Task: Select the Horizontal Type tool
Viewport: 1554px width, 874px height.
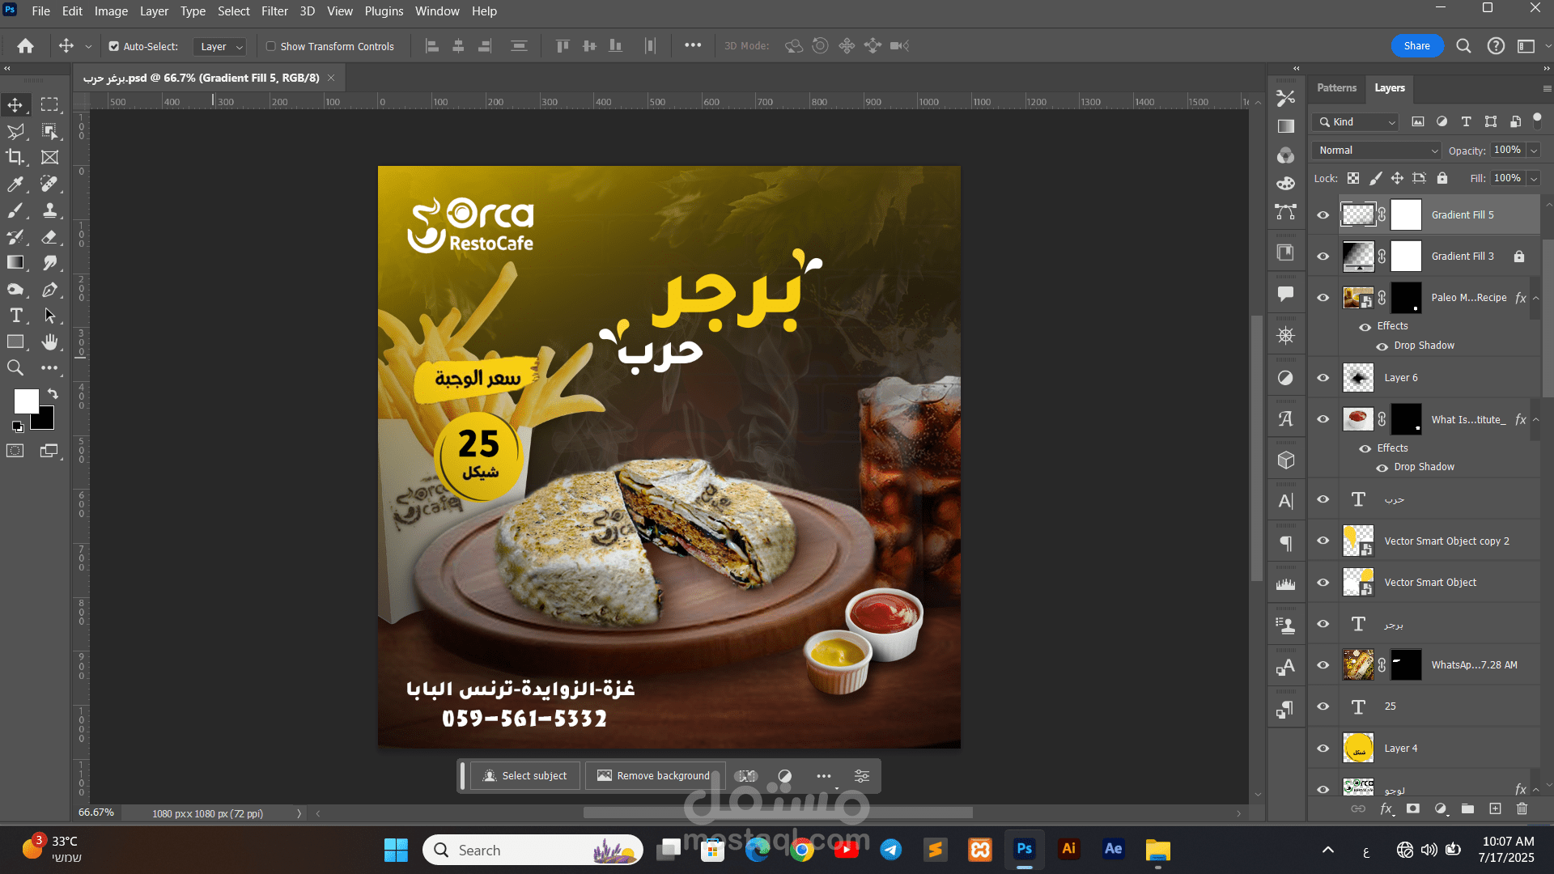Action: [15, 315]
